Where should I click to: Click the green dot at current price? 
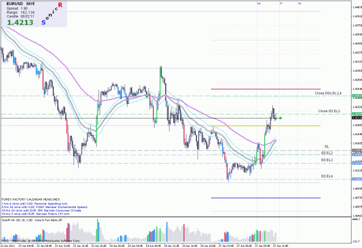click(x=280, y=118)
